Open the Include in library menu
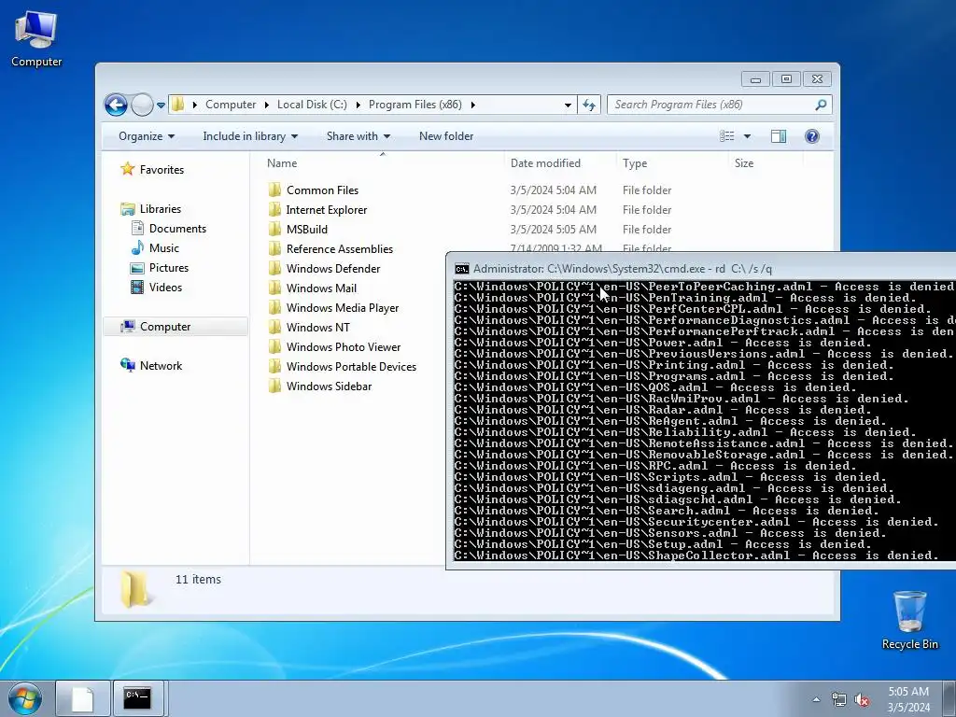The width and height of the screenshot is (956, 717). point(250,136)
